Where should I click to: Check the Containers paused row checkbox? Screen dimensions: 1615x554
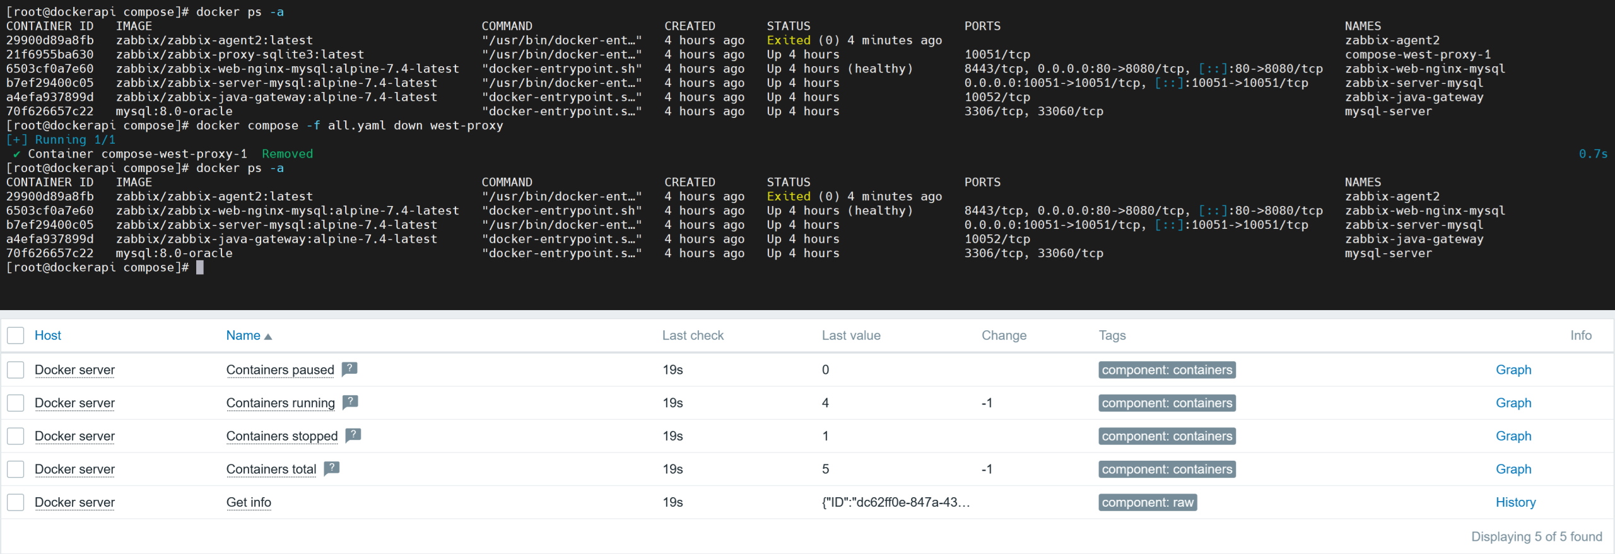16,370
